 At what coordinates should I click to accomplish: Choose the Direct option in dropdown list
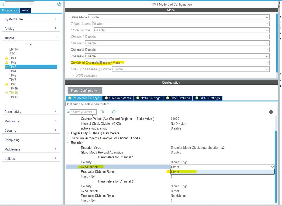coord(222,172)
